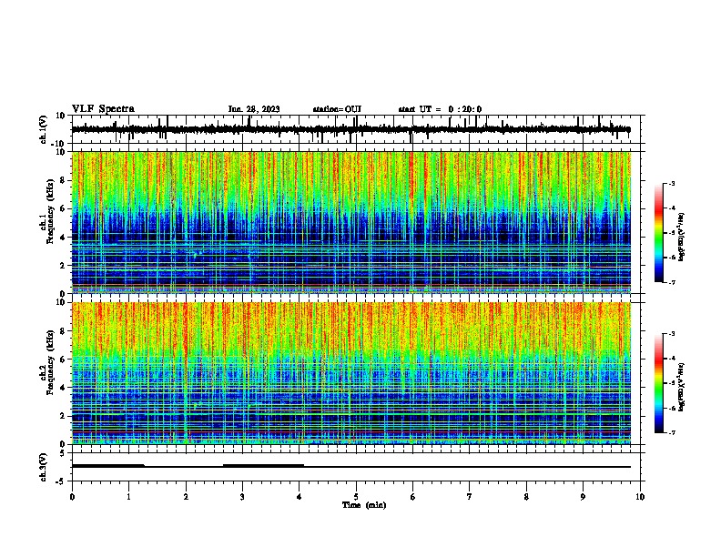Image resolution: width=721 pixels, height=557 pixels.
Task: Click the "-7" label on ch.1 colorbar
Action: (x=671, y=282)
